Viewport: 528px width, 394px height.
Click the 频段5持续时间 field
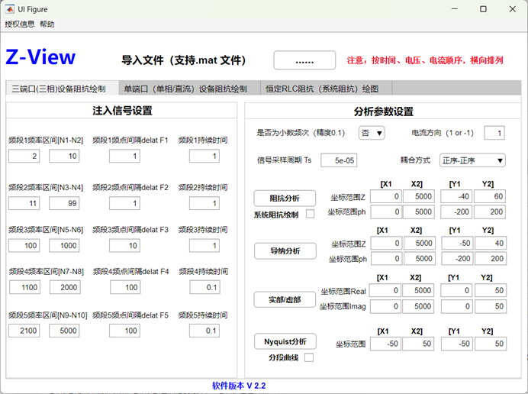tap(204, 331)
